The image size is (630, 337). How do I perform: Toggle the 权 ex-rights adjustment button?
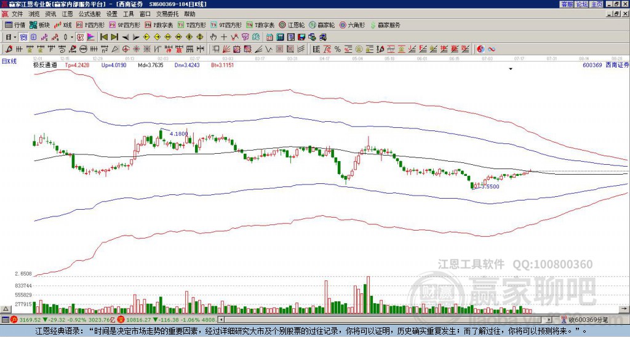[79, 38]
